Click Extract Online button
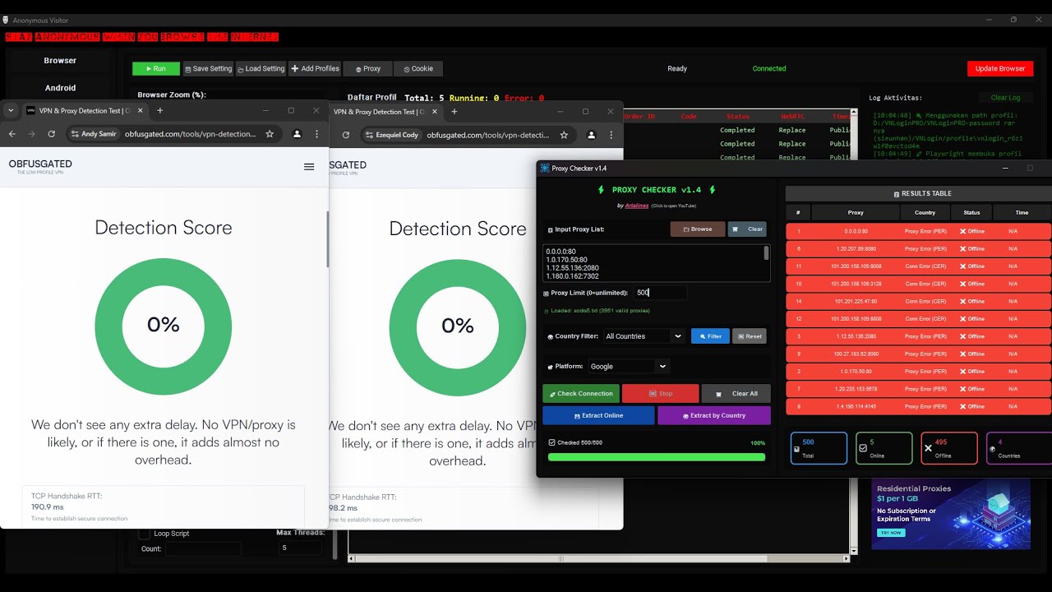This screenshot has width=1052, height=592. coord(598,416)
